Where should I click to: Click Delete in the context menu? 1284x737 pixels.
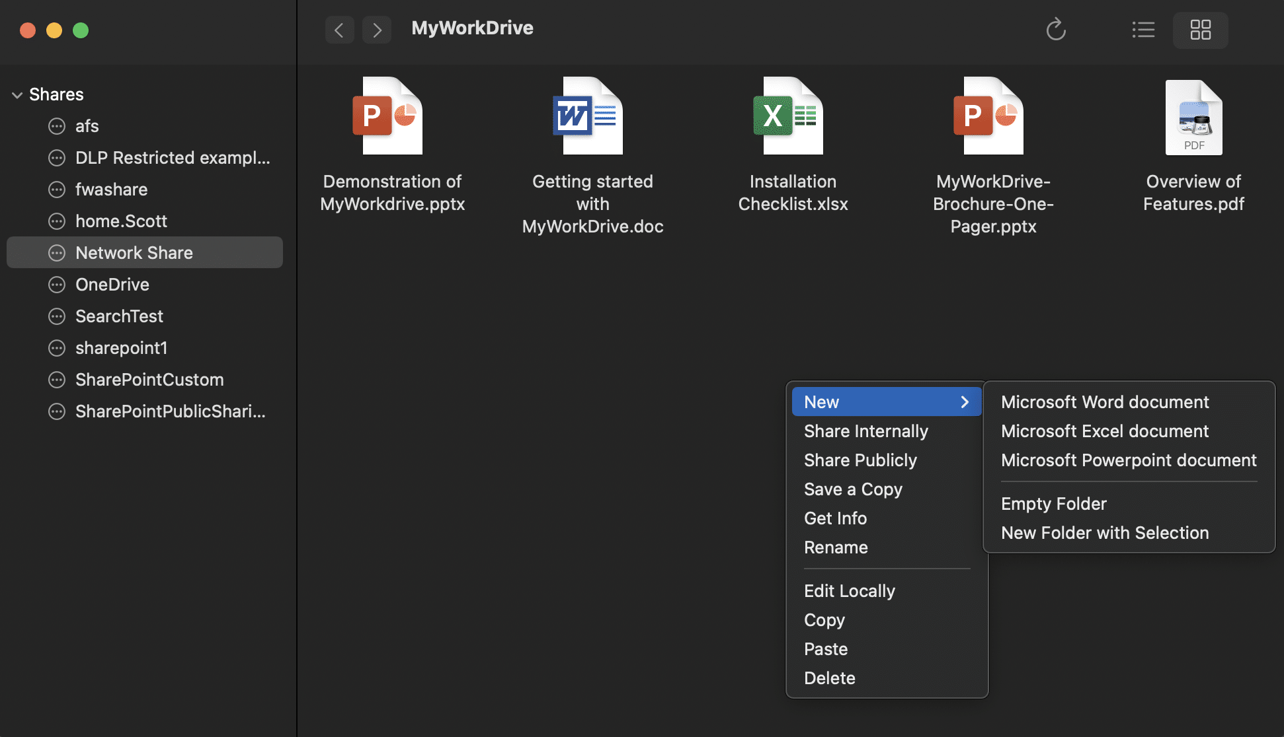(x=829, y=678)
